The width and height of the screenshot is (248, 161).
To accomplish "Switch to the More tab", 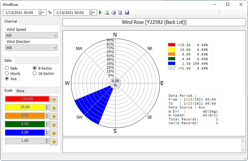I will (x=20, y=91).
